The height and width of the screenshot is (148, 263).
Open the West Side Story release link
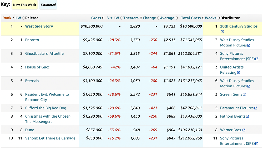coord(39,26)
